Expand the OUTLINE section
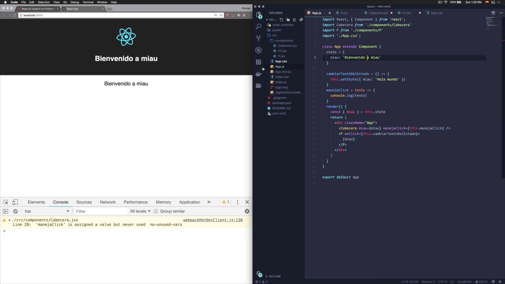 coord(275,276)
